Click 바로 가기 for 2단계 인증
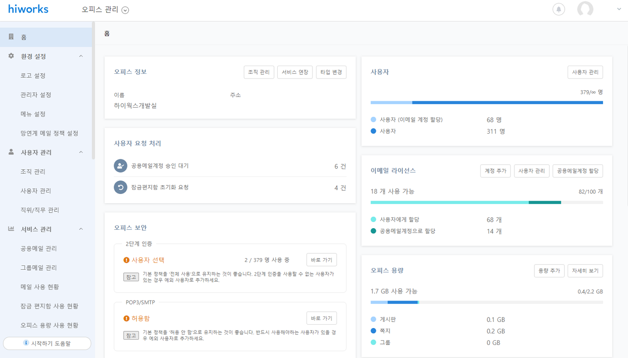This screenshot has width=628, height=358. click(x=322, y=260)
